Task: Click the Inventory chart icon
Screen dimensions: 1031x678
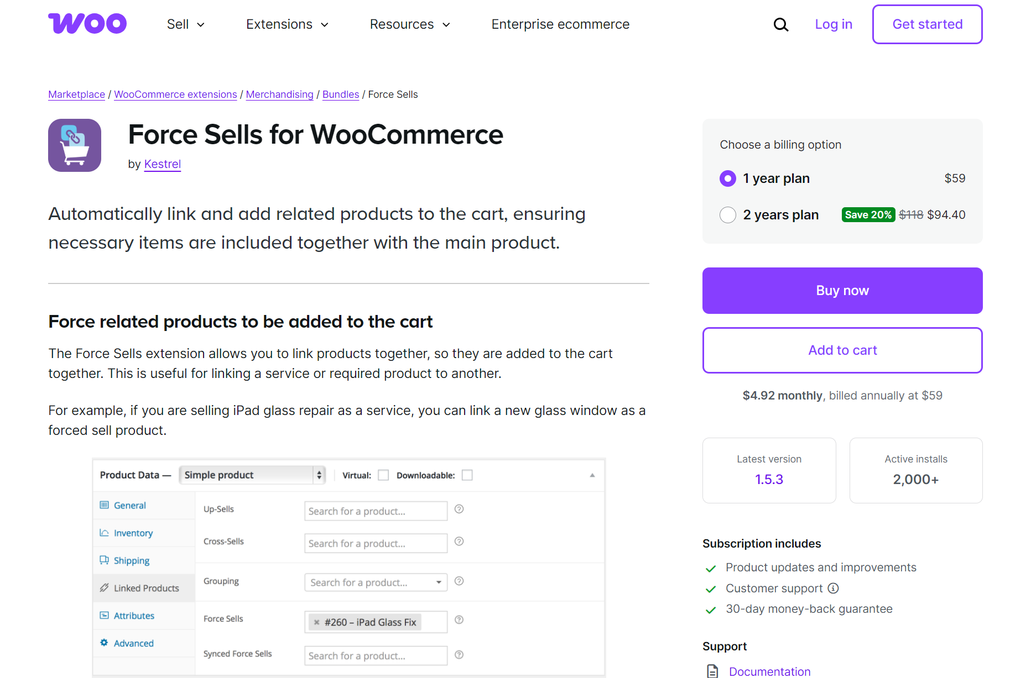Action: (x=104, y=533)
